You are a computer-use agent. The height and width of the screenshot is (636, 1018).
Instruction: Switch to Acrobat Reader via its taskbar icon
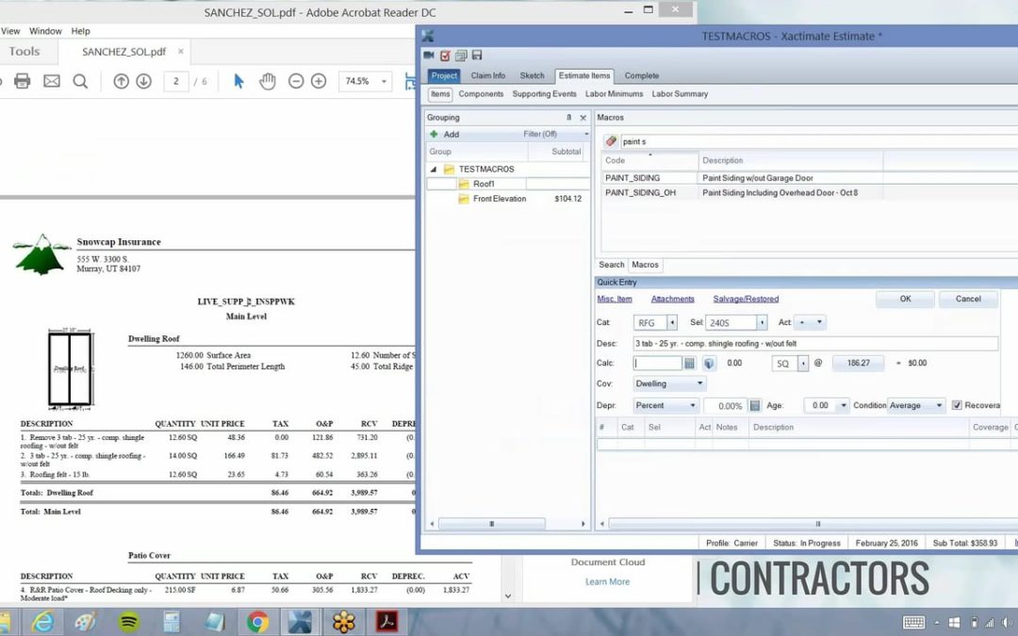[x=387, y=623]
